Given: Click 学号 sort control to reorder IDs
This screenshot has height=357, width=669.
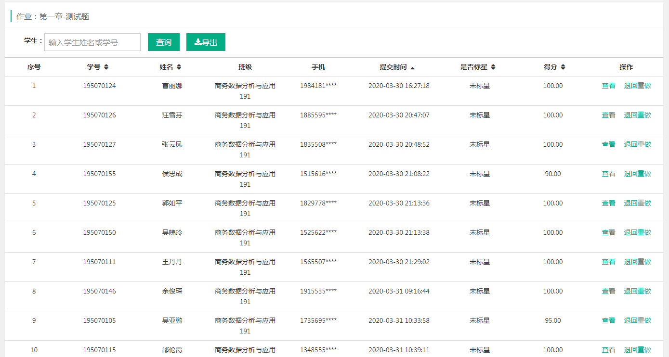Looking at the screenshot, I should click(x=105, y=67).
